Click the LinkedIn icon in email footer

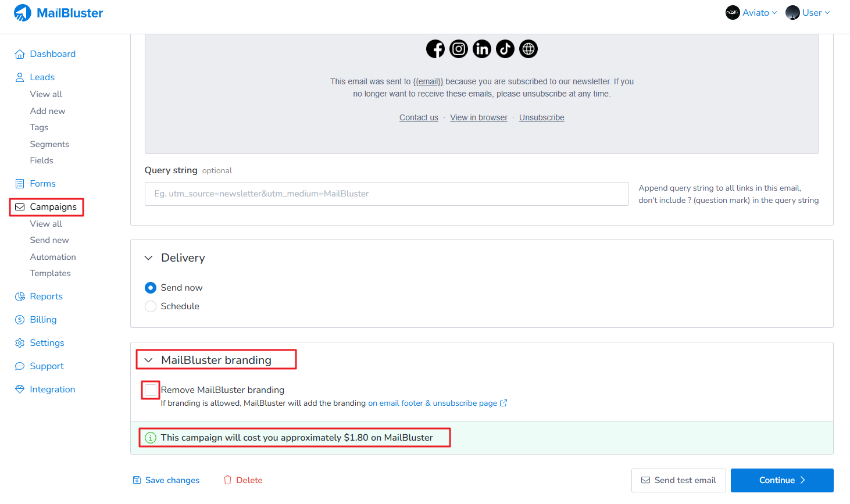(482, 49)
